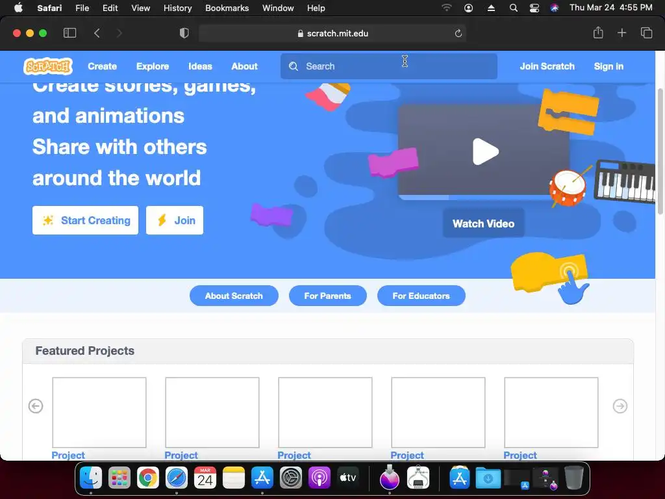Open the fifth featured project thumbnail
This screenshot has width=665, height=499.
551,413
